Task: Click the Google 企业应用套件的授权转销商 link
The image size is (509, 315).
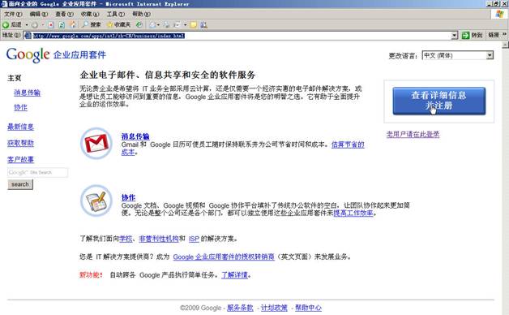Action: pos(224,257)
